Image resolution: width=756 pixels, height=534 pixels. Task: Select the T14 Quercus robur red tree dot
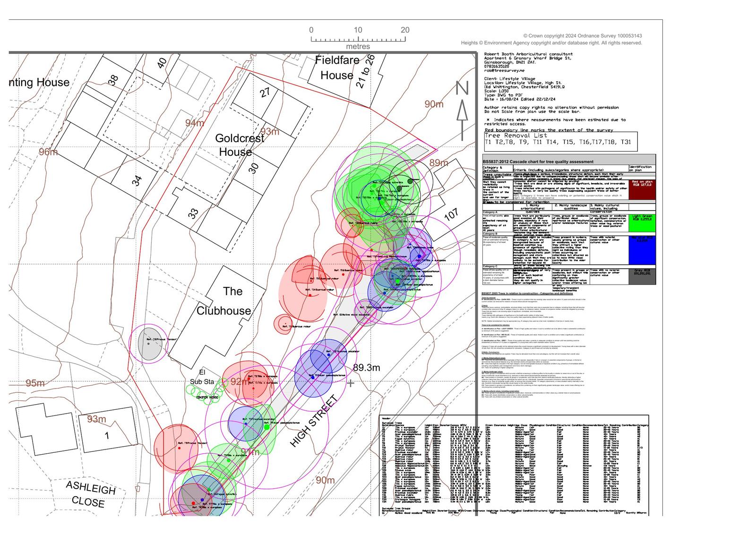310,295
